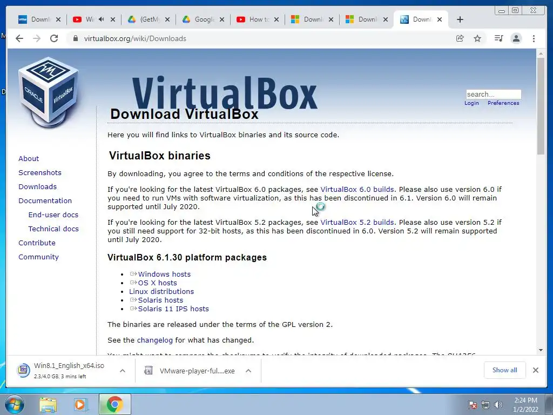This screenshot has width=553, height=415.
Task: Expand options for VMware-player download
Action: tap(248, 371)
